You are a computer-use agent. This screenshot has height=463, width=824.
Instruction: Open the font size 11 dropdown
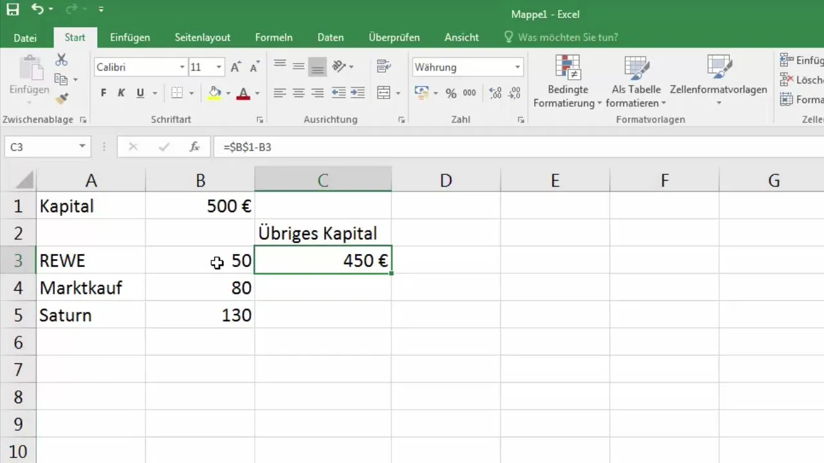pyautogui.click(x=219, y=67)
